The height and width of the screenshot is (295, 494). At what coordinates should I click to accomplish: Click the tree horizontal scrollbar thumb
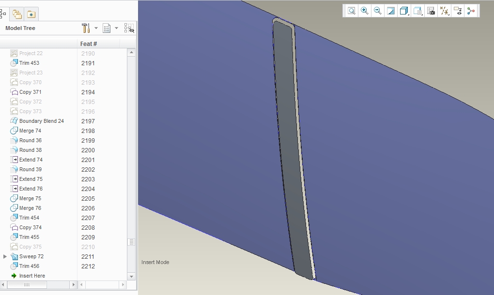27,285
